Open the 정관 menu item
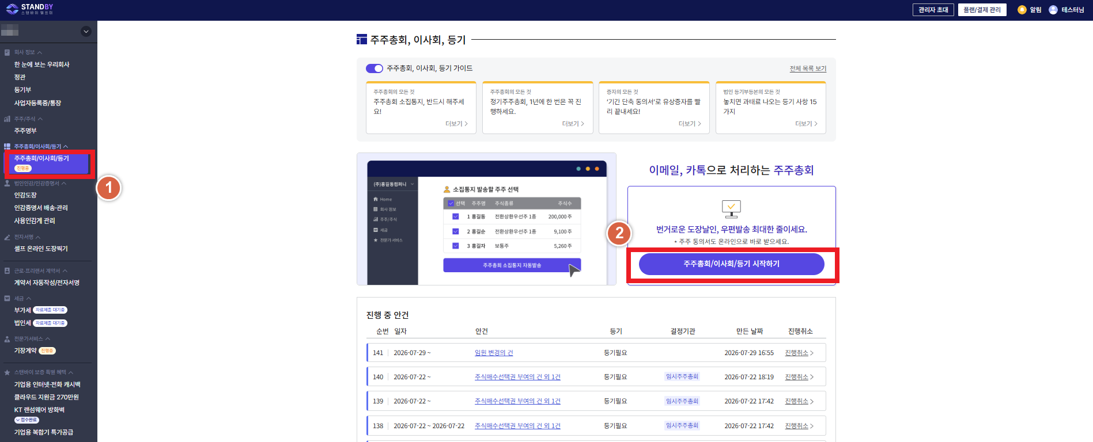Screen dimensions: 1093x442 (x=20, y=77)
